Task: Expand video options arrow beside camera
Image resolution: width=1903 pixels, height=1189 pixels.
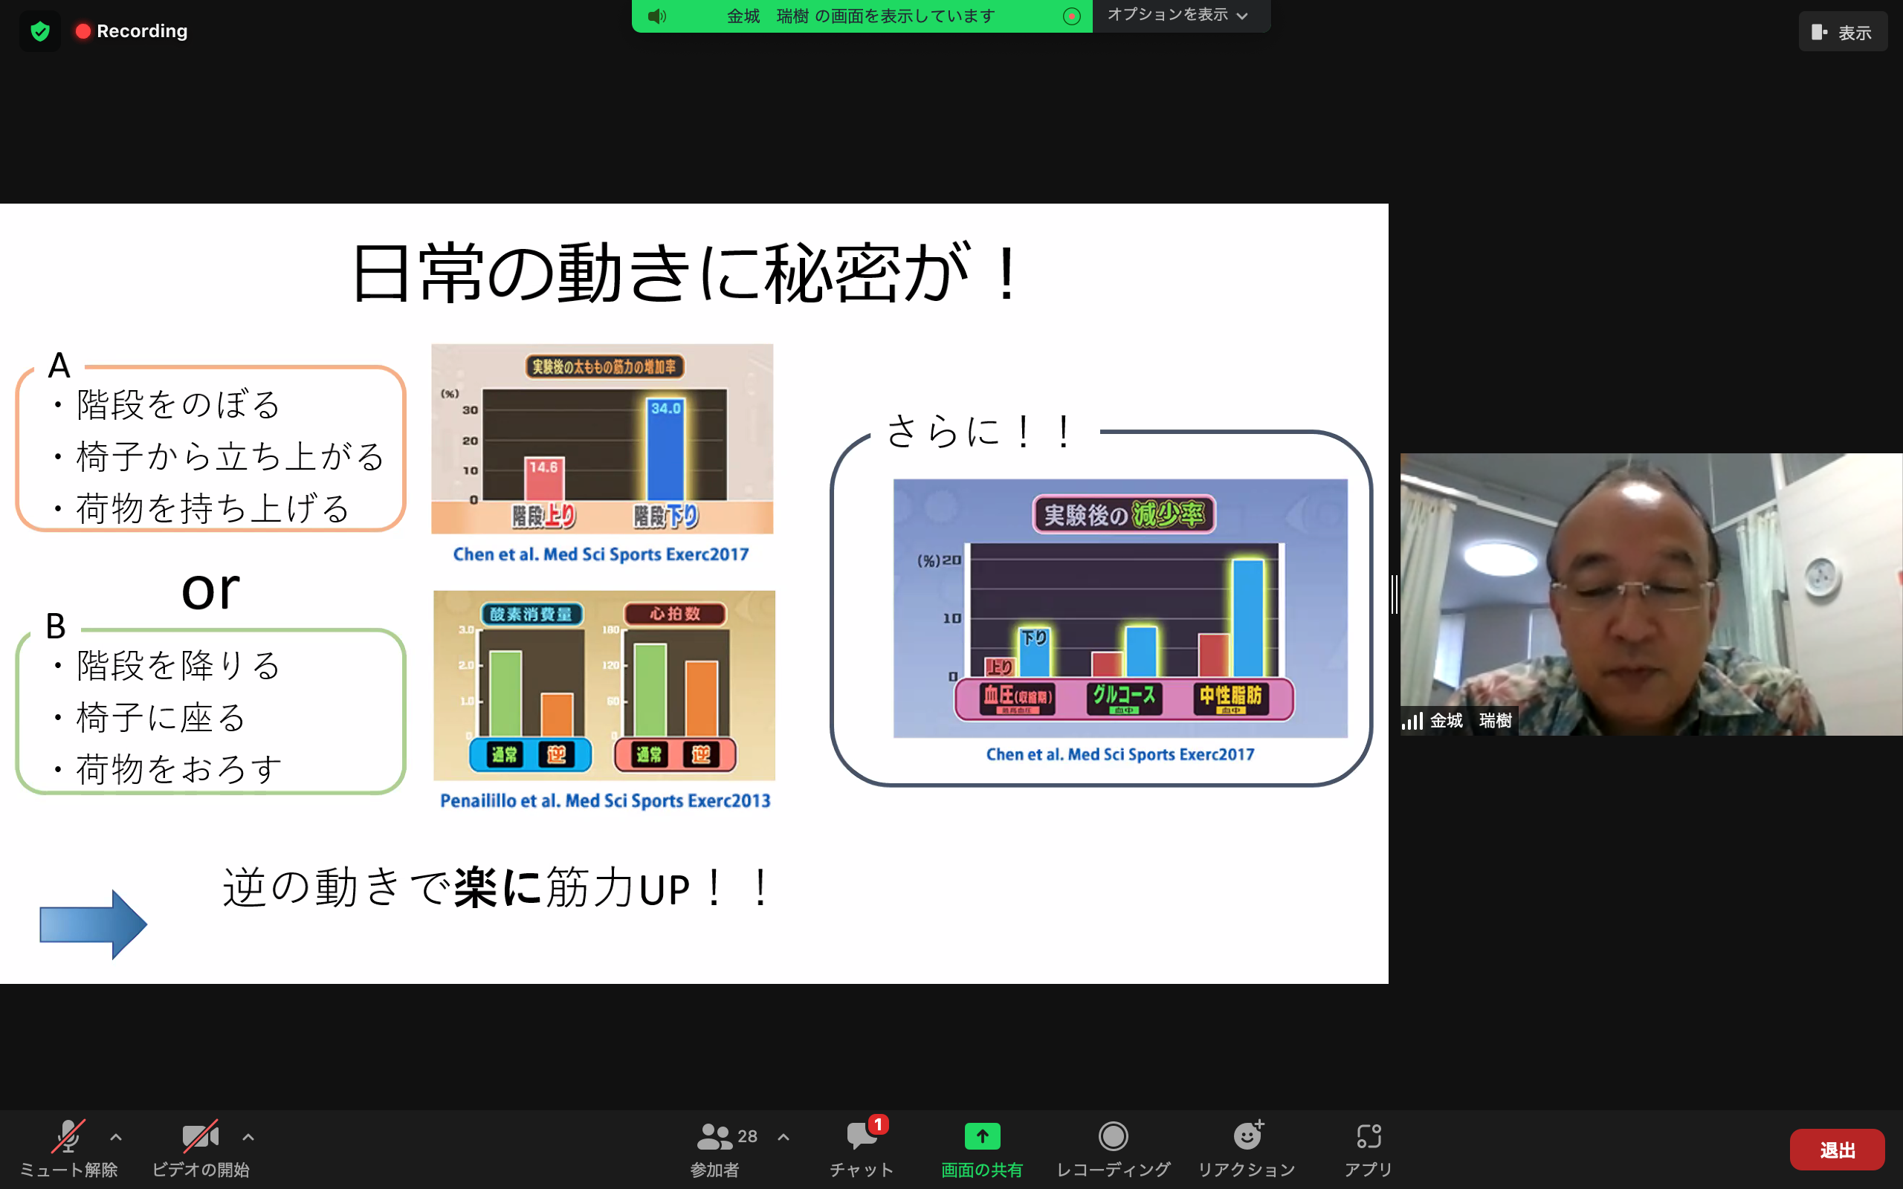Action: [x=248, y=1137]
